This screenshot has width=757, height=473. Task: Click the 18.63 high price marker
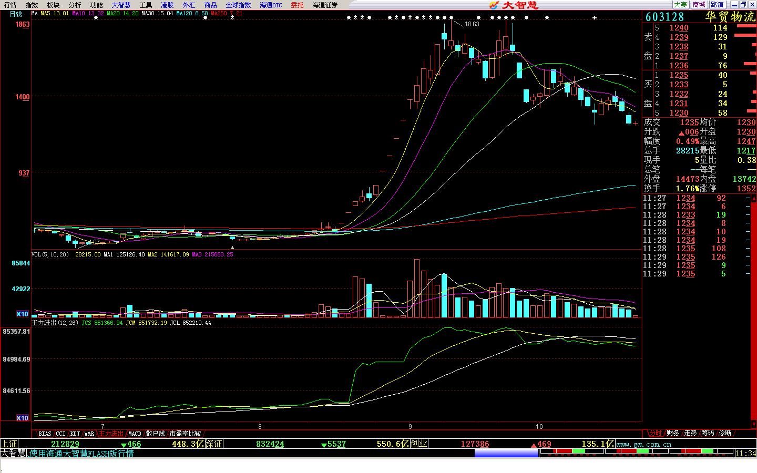[472, 24]
